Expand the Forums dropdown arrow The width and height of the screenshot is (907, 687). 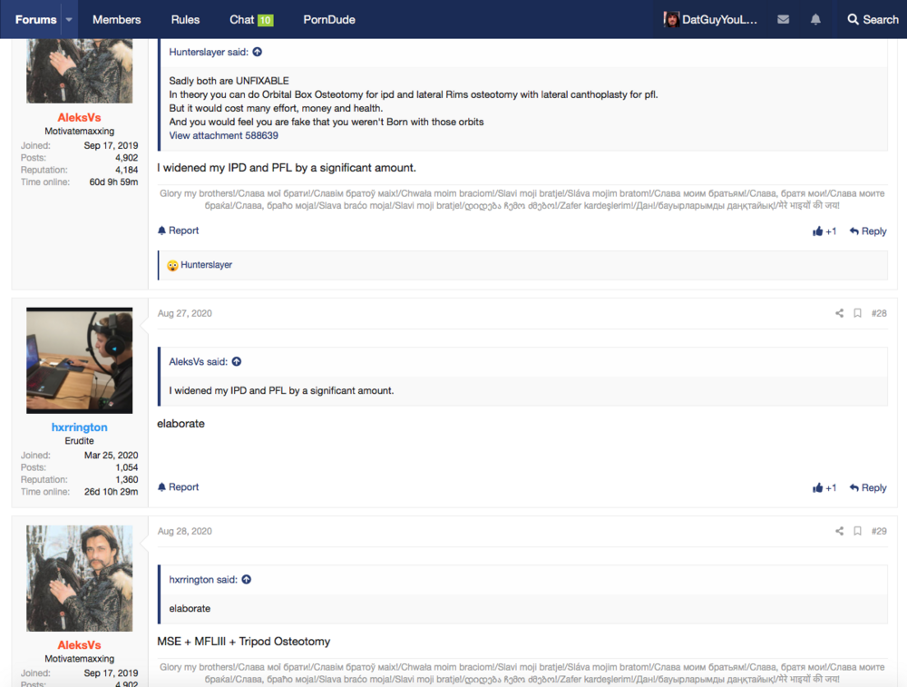68,19
